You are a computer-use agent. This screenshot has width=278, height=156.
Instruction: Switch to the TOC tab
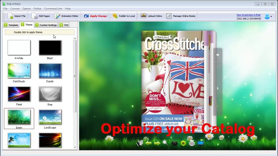(64, 25)
